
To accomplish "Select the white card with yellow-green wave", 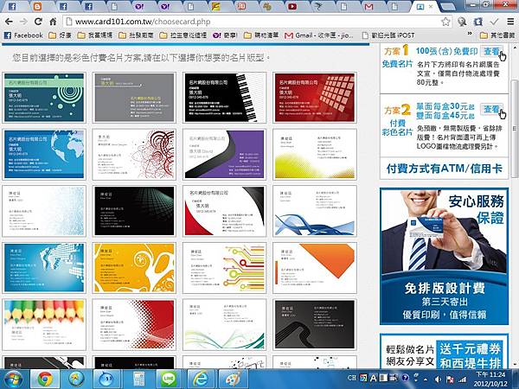I will click(315, 155).
